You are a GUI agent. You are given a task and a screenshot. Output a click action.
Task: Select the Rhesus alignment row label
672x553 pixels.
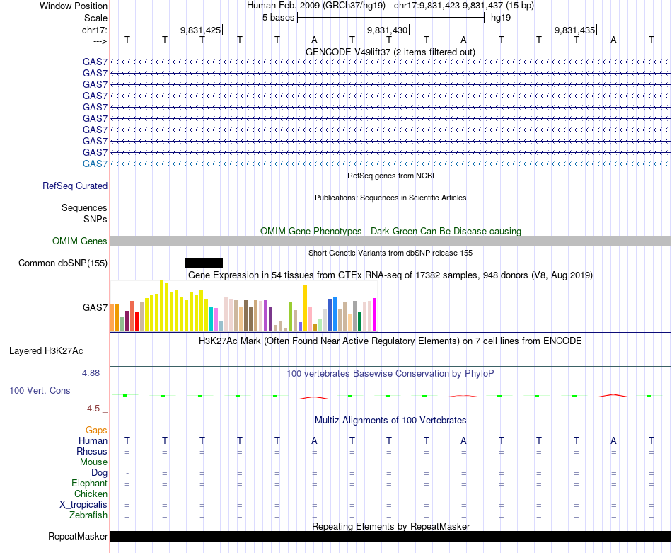click(x=92, y=451)
